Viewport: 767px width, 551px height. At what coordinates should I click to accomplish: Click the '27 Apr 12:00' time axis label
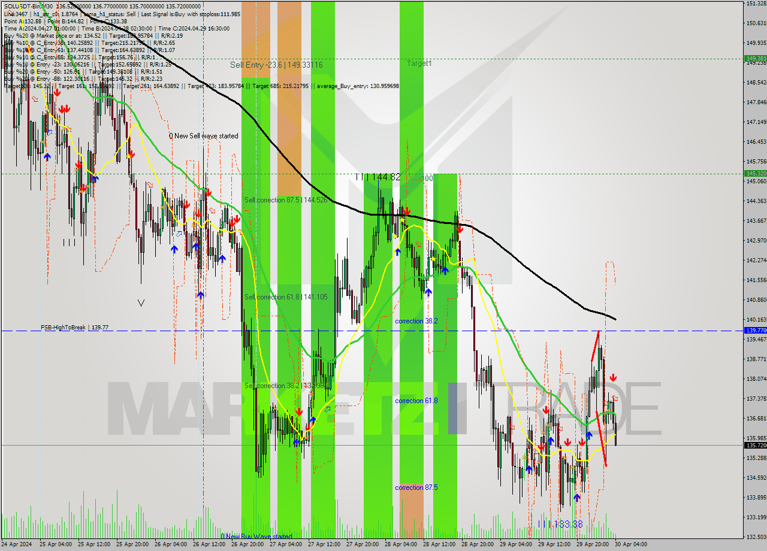(x=325, y=544)
